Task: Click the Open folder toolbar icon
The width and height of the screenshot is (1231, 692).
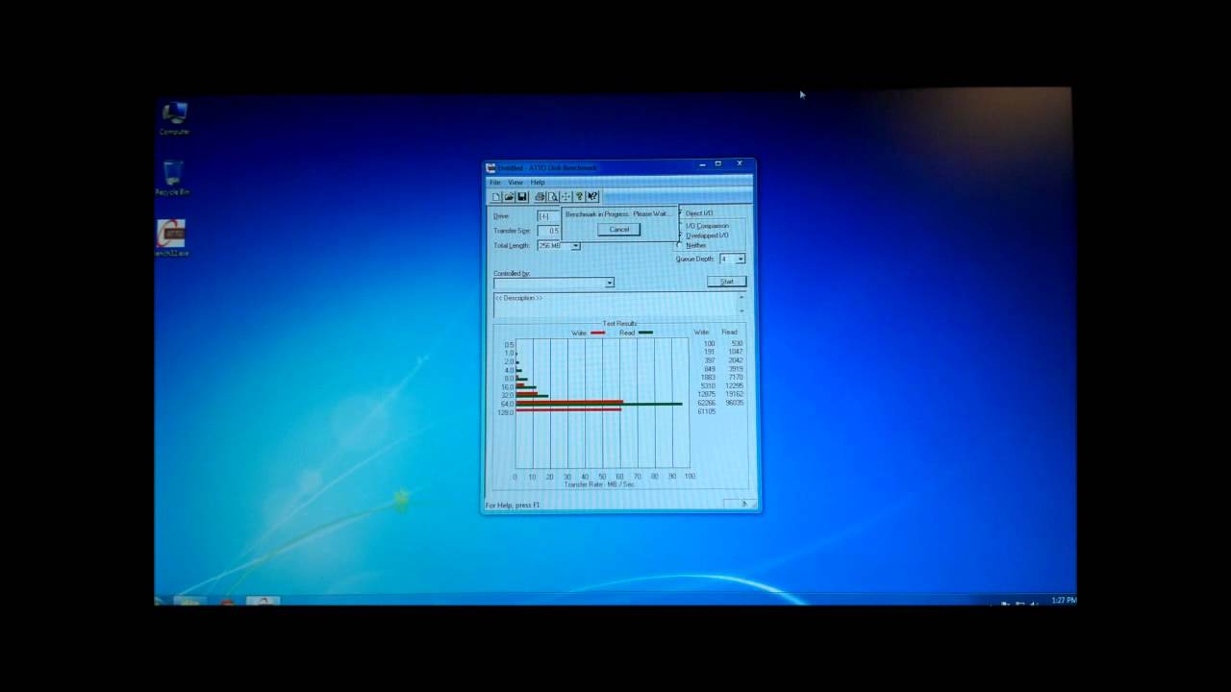Action: pyautogui.click(x=509, y=197)
